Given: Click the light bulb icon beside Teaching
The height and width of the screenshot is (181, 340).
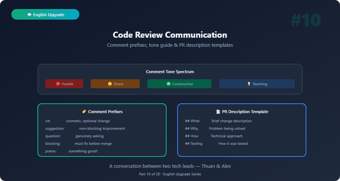Looking at the screenshot, I should (x=249, y=84).
